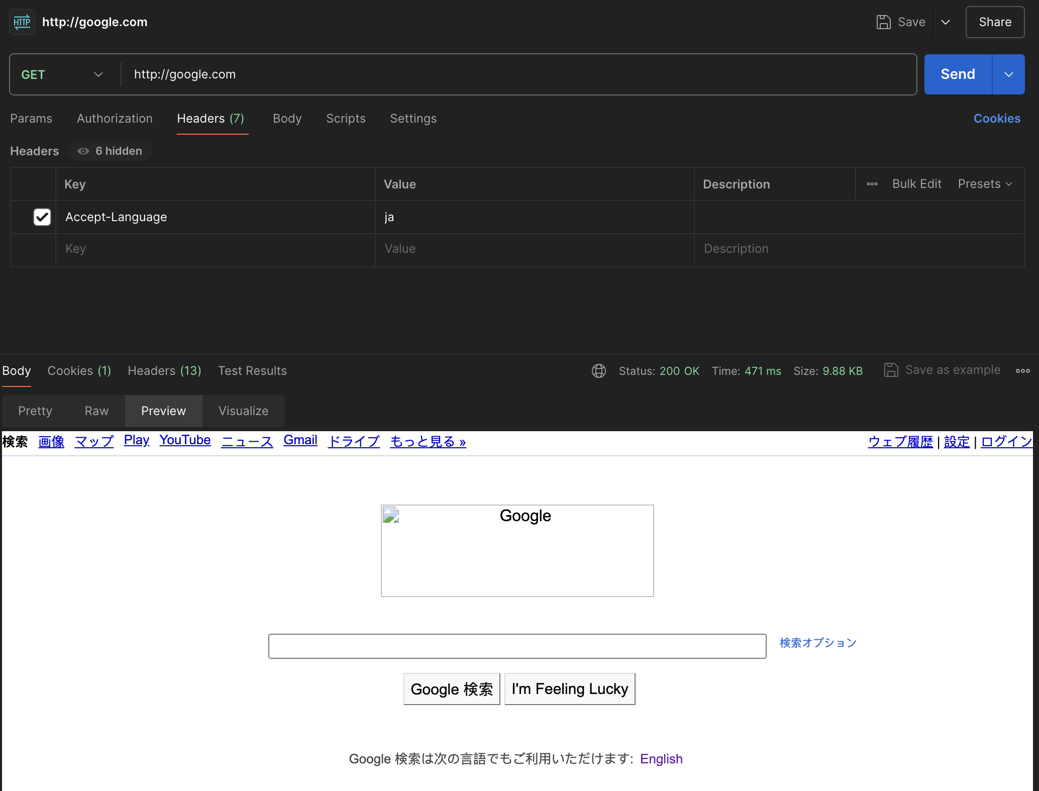The image size is (1039, 791).
Task: Click the broken Google logo image
Action: (517, 550)
